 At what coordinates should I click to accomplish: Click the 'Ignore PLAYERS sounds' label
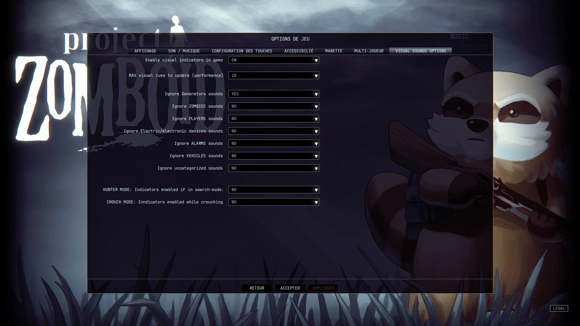tap(197, 119)
